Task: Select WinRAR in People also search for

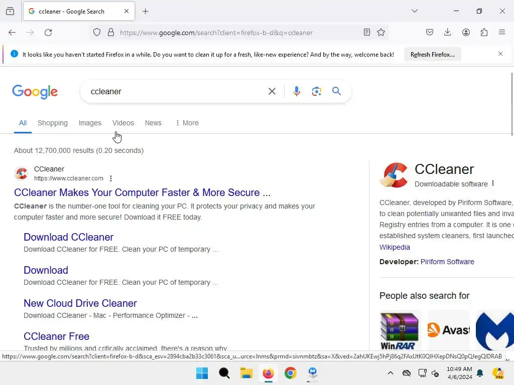Action: [x=399, y=331]
